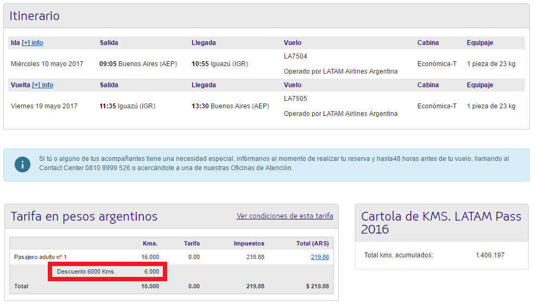Click the Tarifa en pesos argentinos heading

pos(84,216)
